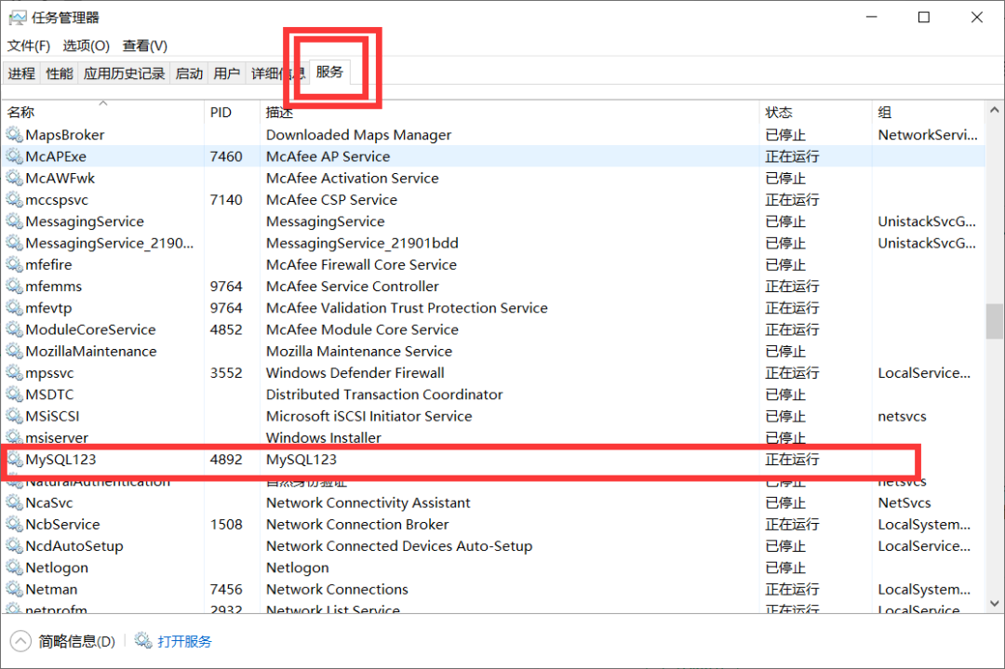Switch to the 应用历史记录 tab
The width and height of the screenshot is (1005, 669).
point(125,74)
